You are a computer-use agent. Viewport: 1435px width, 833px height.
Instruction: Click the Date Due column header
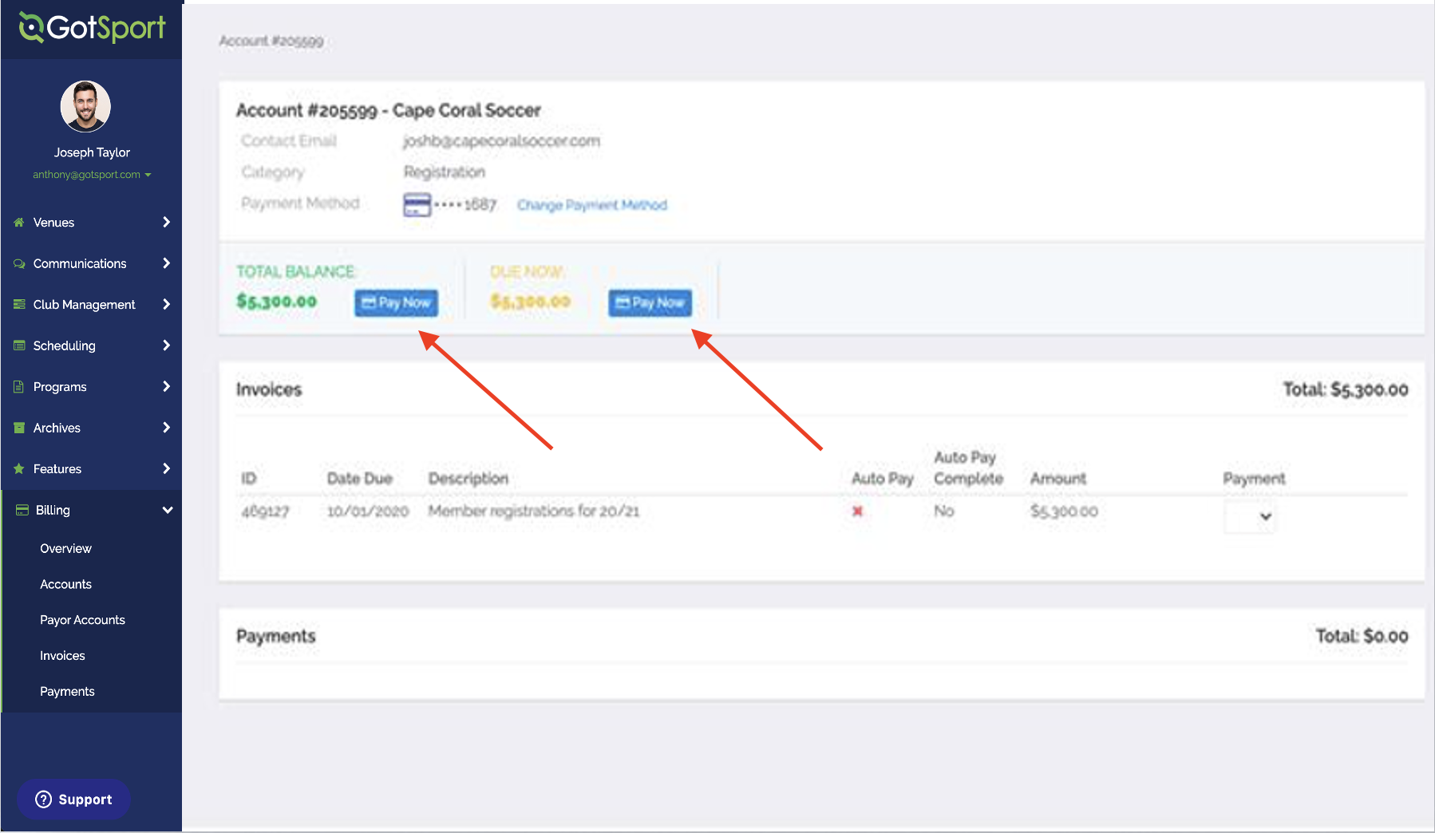360,479
